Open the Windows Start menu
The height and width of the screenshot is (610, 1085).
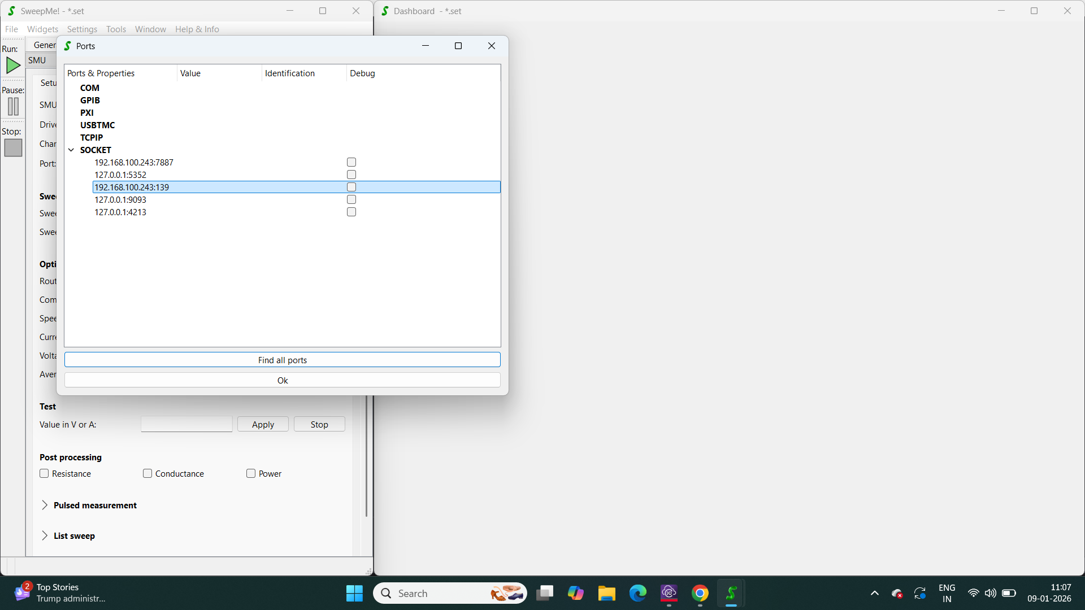click(354, 593)
